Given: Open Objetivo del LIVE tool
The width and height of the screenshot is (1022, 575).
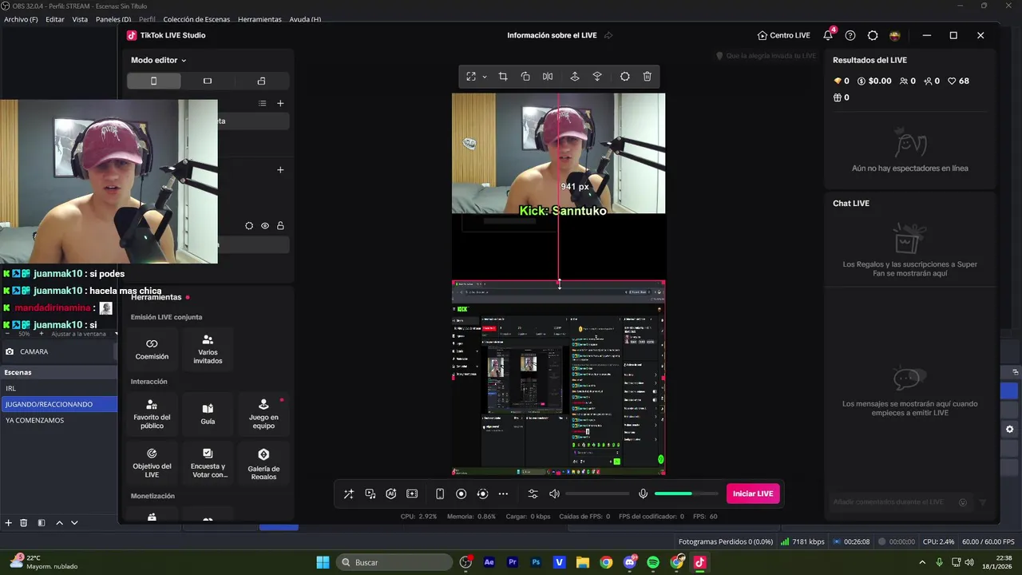Looking at the screenshot, I should (152, 462).
